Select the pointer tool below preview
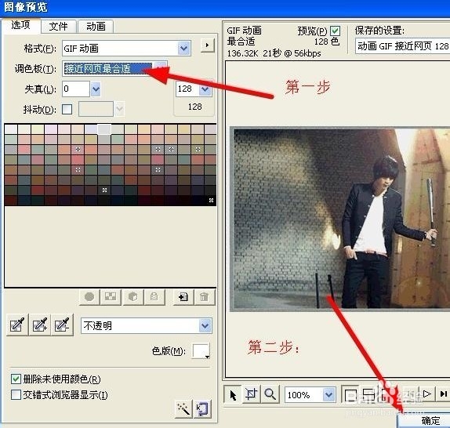This screenshot has width=450, height=428. pos(234,395)
